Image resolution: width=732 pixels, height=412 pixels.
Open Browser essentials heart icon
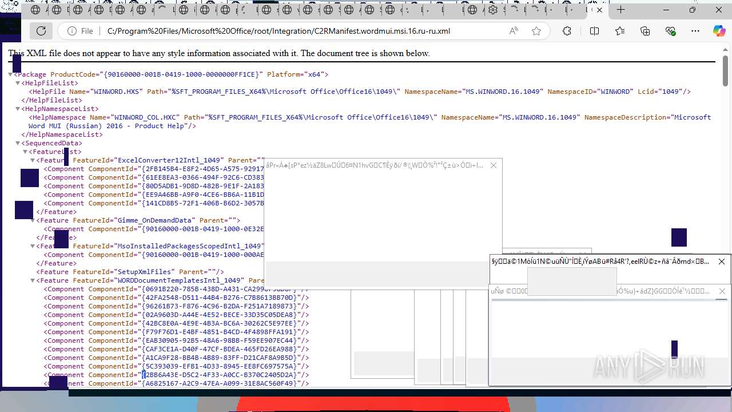(671, 31)
